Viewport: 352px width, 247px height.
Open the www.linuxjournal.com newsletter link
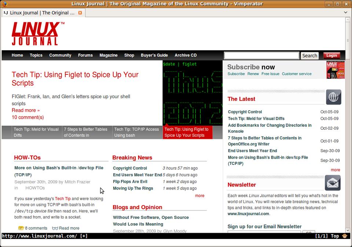click(x=248, y=214)
